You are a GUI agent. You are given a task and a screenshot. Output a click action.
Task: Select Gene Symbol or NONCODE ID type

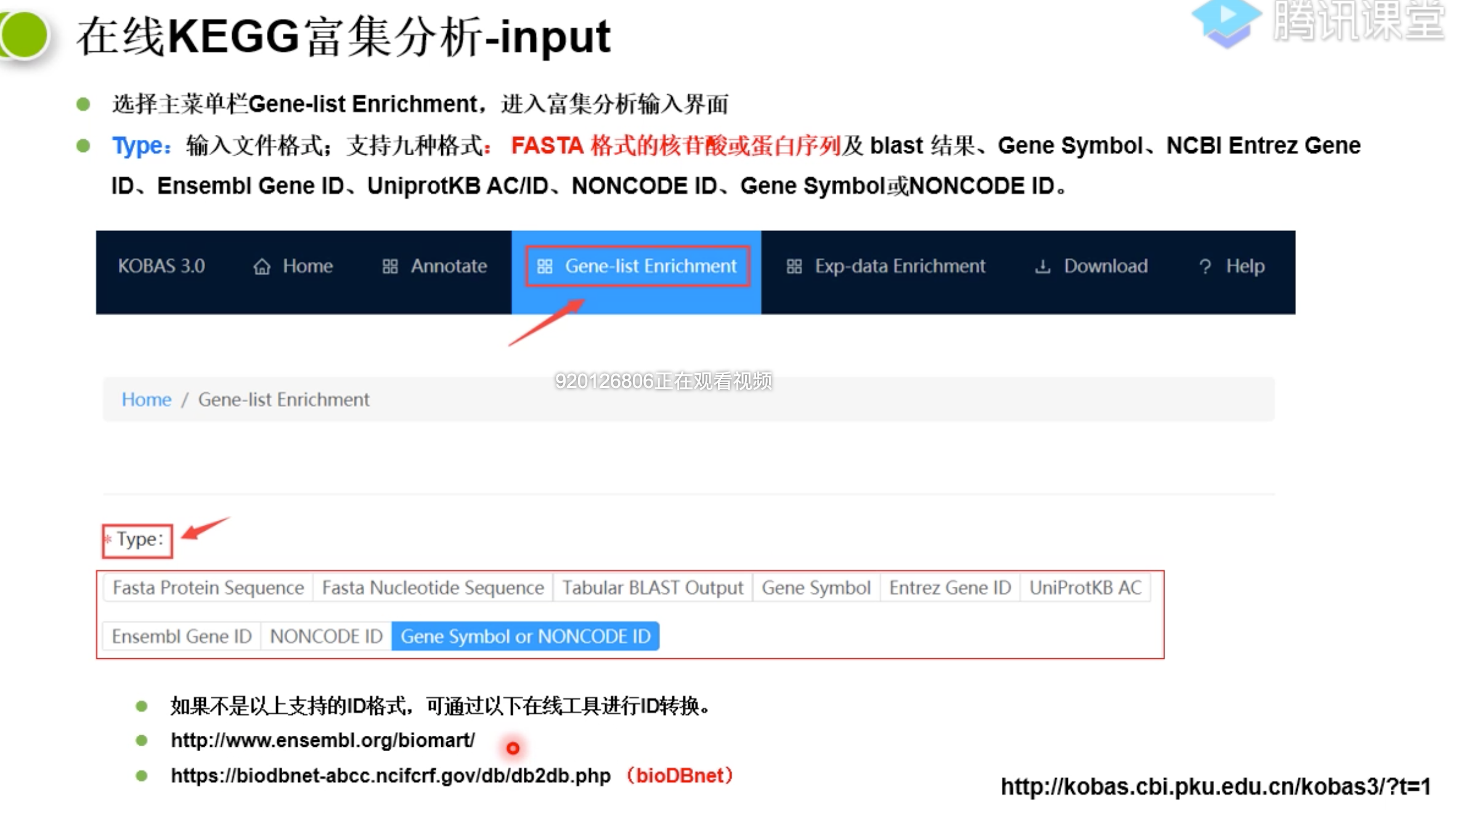click(526, 636)
